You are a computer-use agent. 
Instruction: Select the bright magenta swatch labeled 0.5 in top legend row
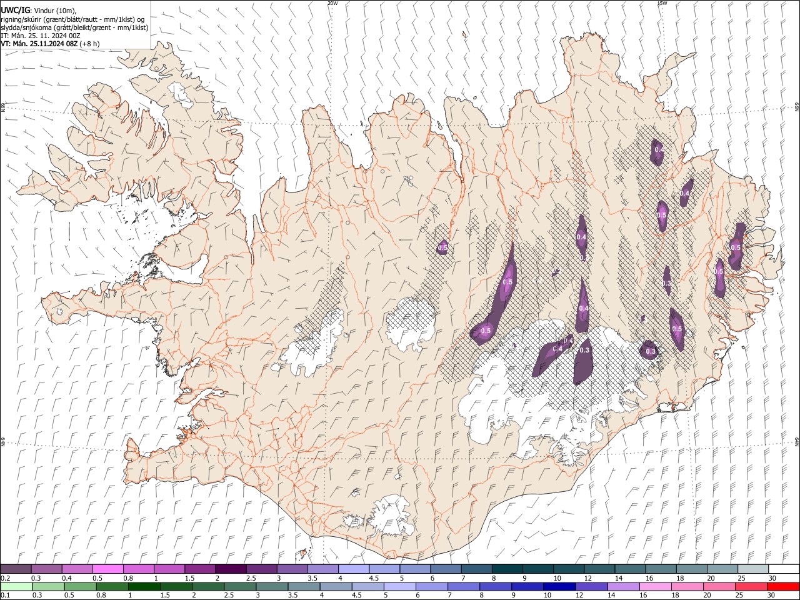[108, 569]
